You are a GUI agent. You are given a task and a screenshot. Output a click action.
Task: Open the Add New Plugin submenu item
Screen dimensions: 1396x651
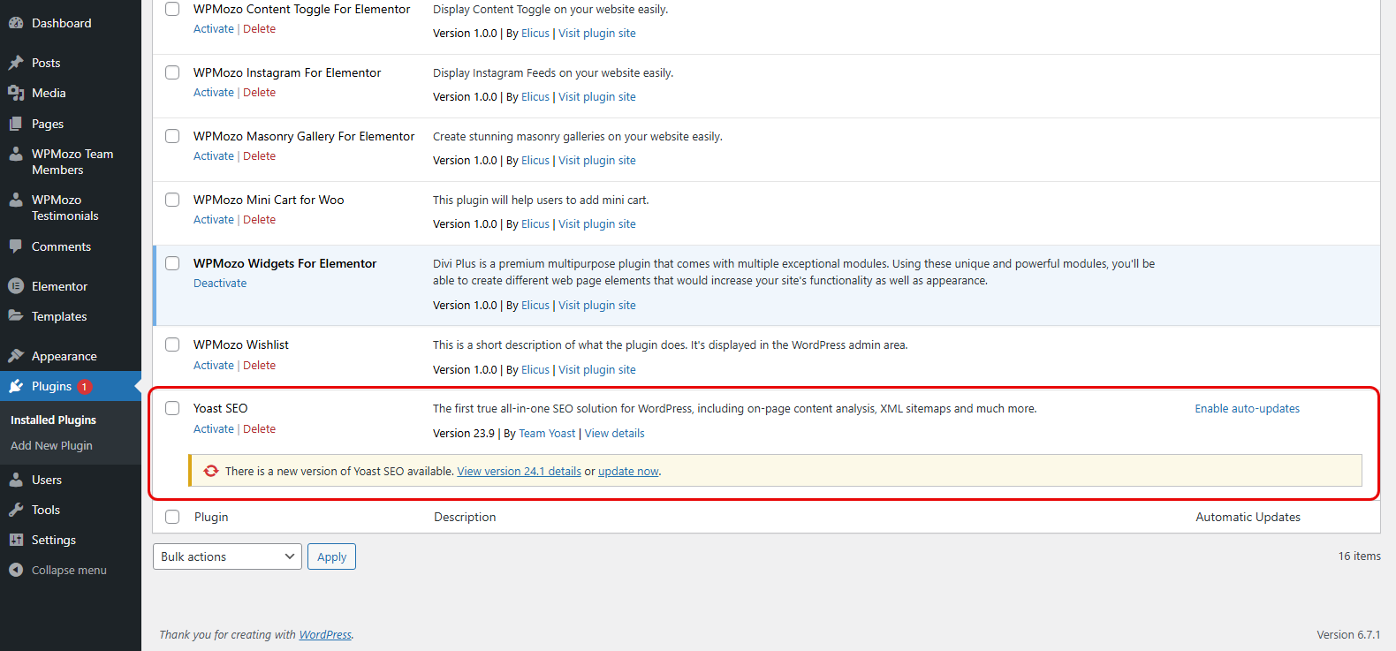51,445
